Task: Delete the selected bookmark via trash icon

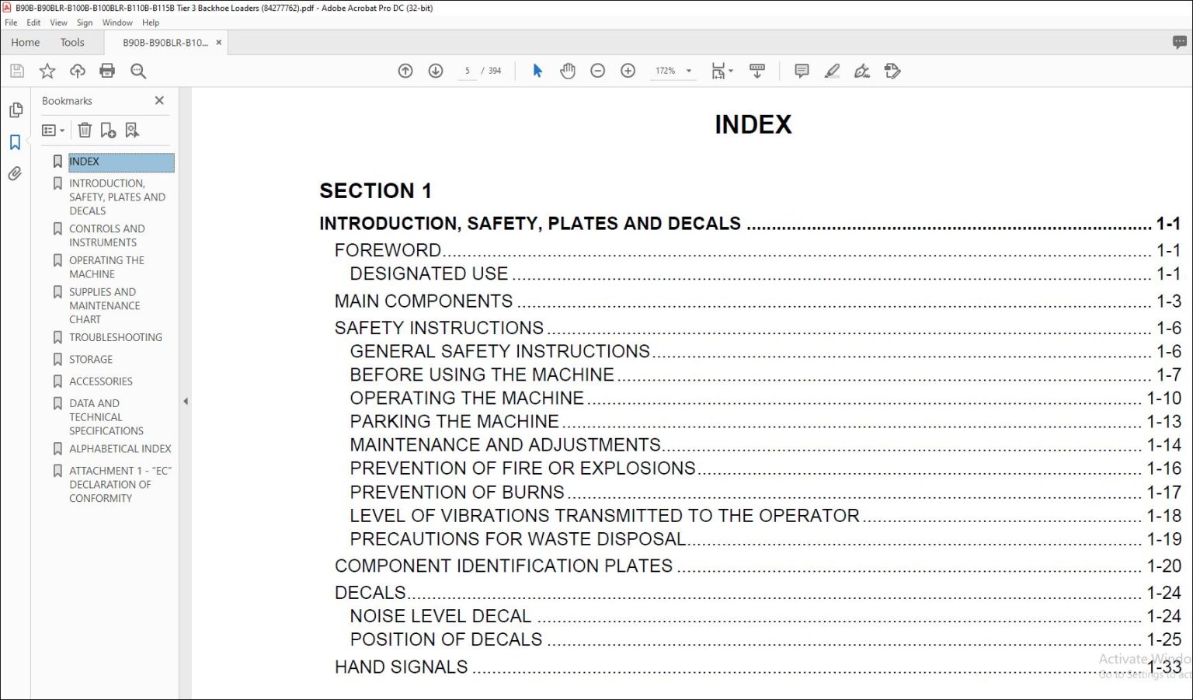Action: point(85,130)
